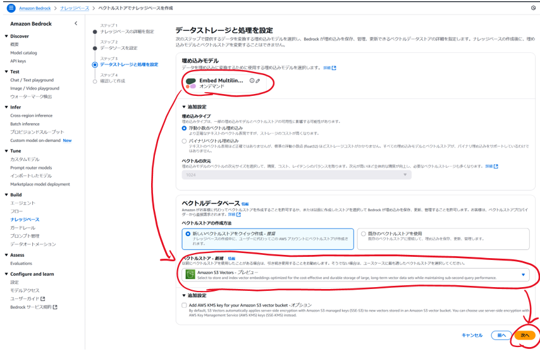
Task: Go to Amazon Bedrock breadcrumb link
Action: 35,8
